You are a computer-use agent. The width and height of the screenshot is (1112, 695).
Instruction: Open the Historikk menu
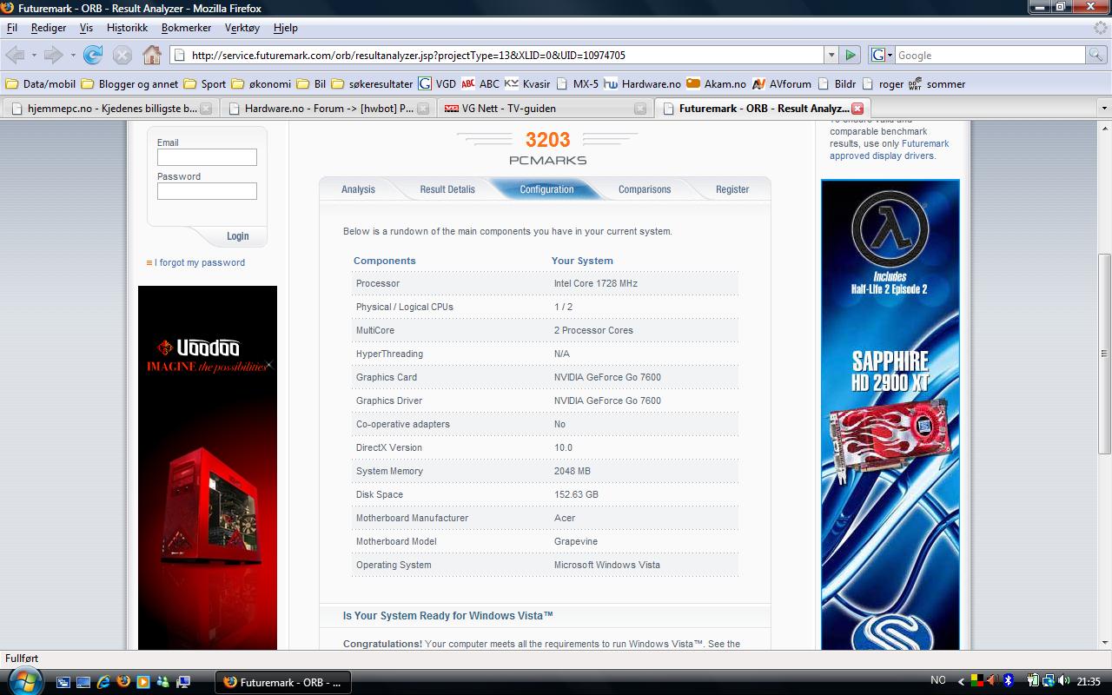tap(127, 28)
